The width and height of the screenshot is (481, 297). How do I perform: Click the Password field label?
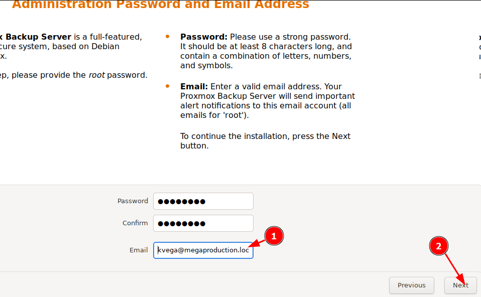pyautogui.click(x=133, y=201)
